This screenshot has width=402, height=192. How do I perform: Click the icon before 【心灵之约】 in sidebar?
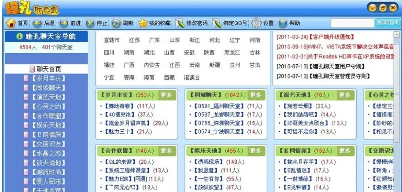click(x=26, y=107)
